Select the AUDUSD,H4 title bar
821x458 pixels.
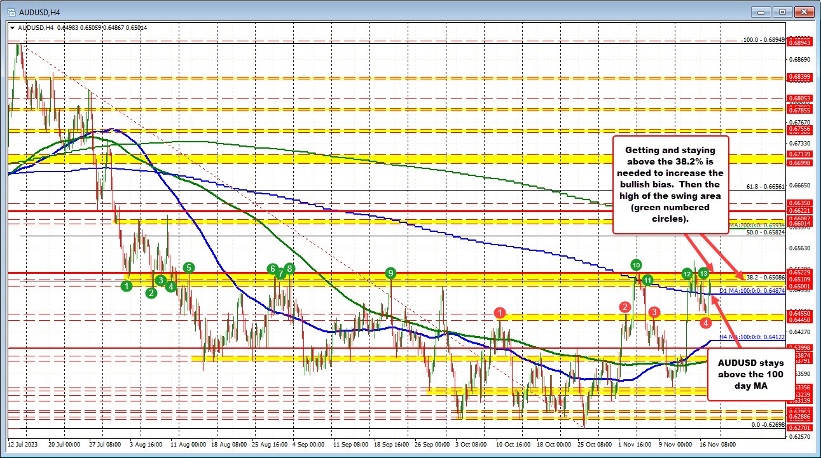pyautogui.click(x=382, y=11)
